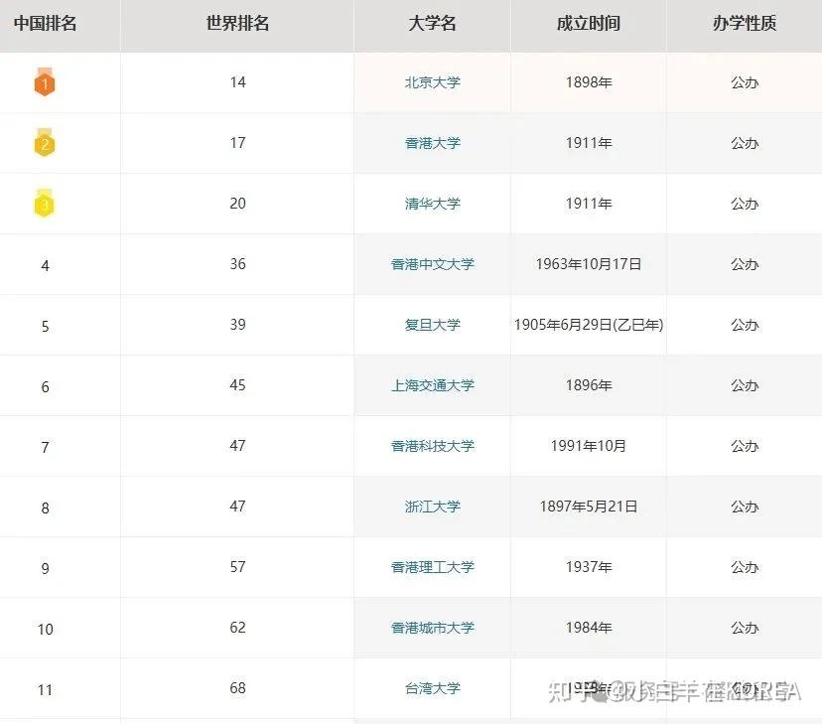Click 1911年 in the 清华大学 row
The width and height of the screenshot is (822, 724).
tap(589, 204)
